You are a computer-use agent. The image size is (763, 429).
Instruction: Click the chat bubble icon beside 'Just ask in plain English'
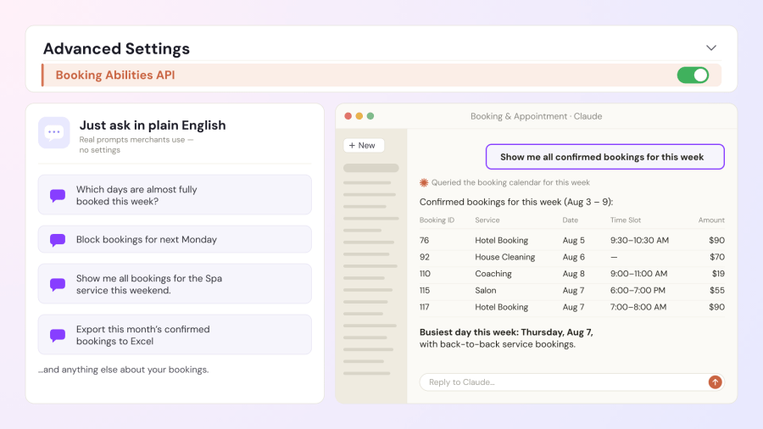[54, 132]
